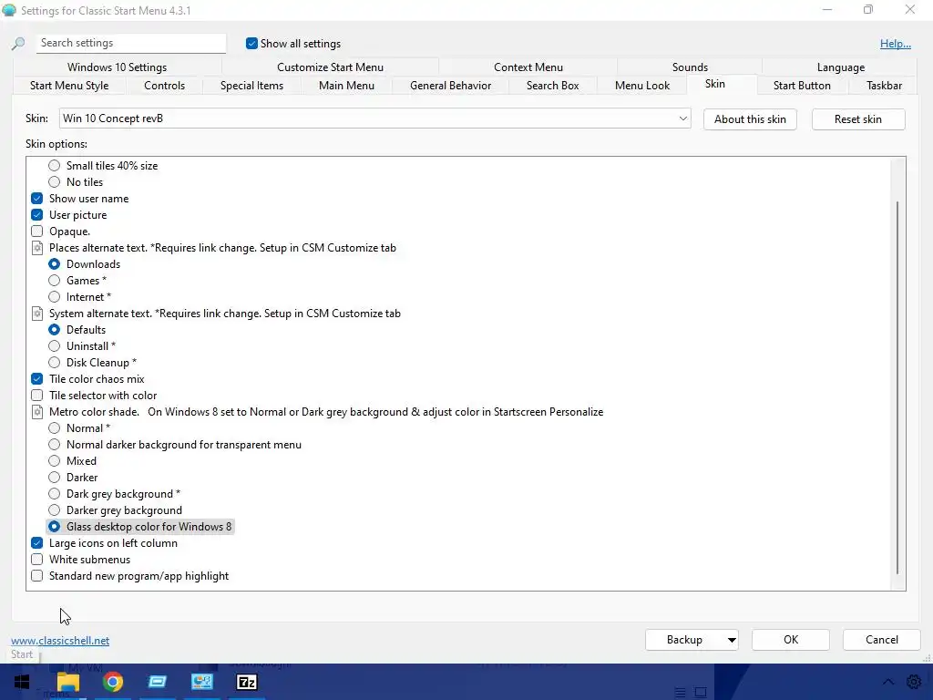Open the Context Menu tab

click(x=528, y=67)
